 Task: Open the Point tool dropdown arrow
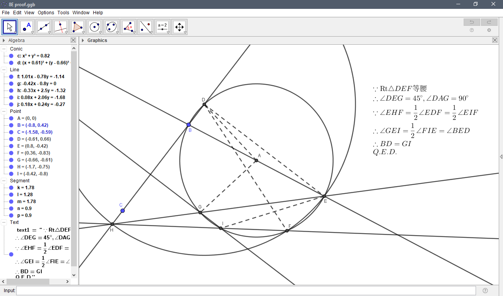(32, 32)
